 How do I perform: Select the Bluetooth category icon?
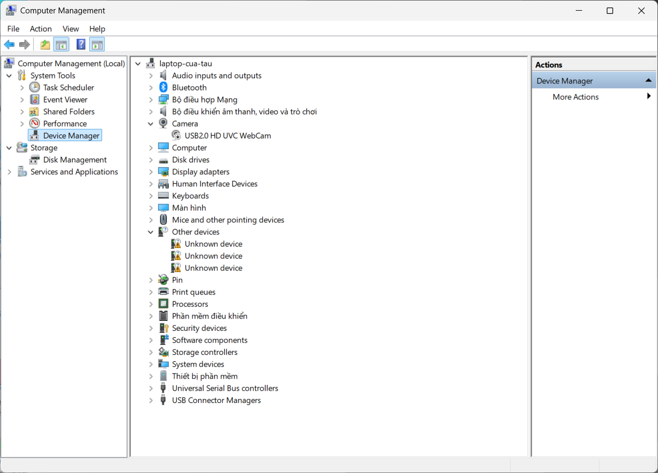(164, 88)
